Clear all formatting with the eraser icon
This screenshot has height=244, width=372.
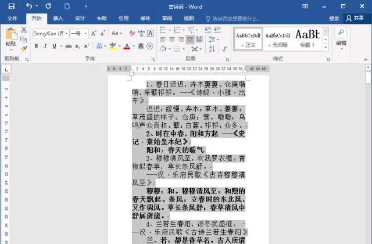(132, 34)
